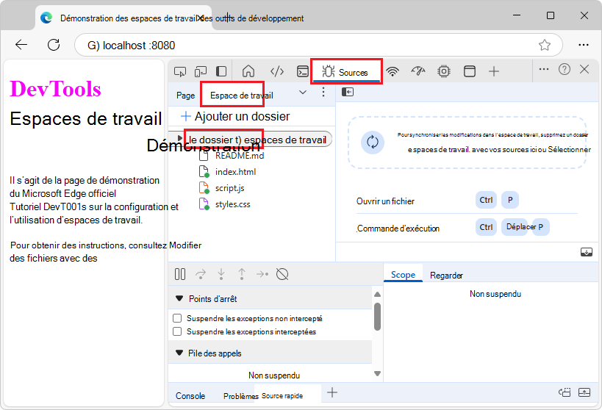The height and width of the screenshot is (410, 602).
Task: Switch to the Page tab
Action: click(x=185, y=96)
